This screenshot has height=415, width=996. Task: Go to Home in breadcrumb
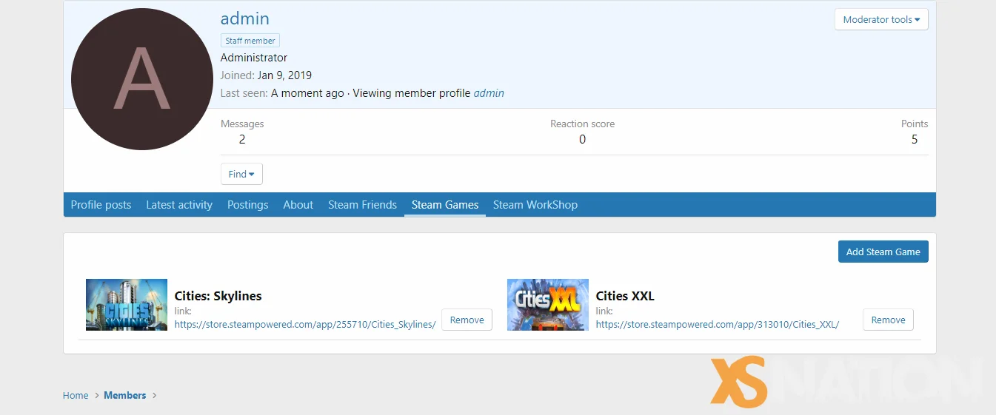(76, 395)
